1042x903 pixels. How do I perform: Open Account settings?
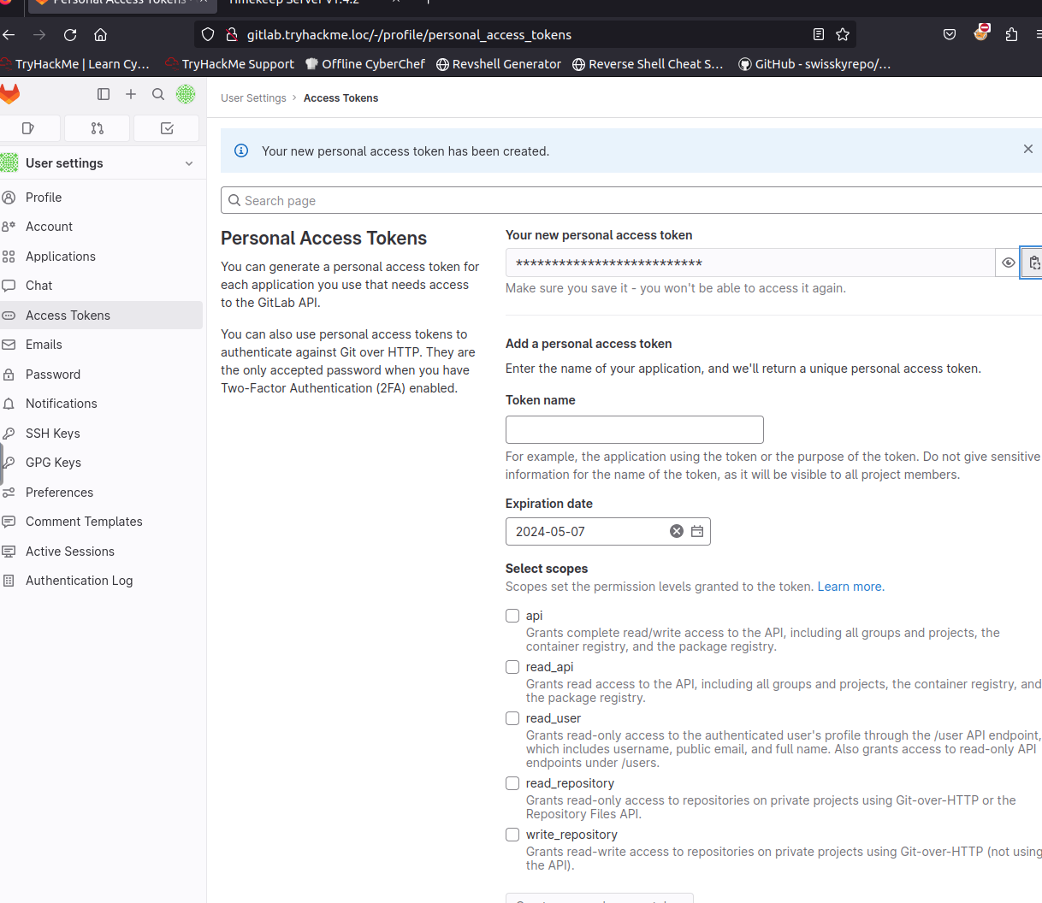point(101,227)
